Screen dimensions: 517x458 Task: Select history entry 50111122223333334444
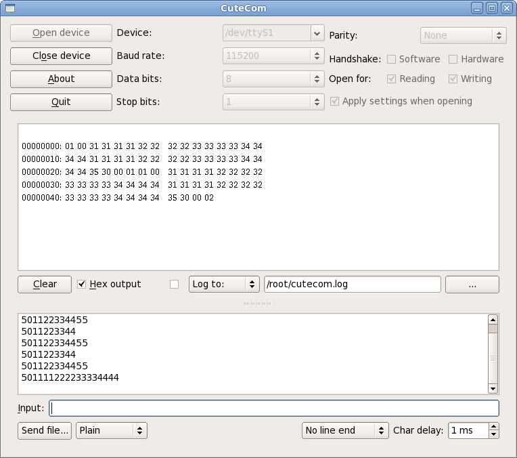pyautogui.click(x=70, y=377)
